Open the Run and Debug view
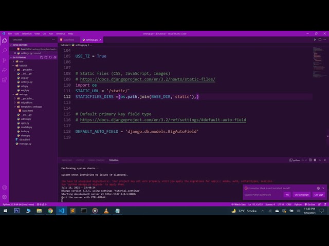This screenshot has width=329, height=246. coord(5,70)
